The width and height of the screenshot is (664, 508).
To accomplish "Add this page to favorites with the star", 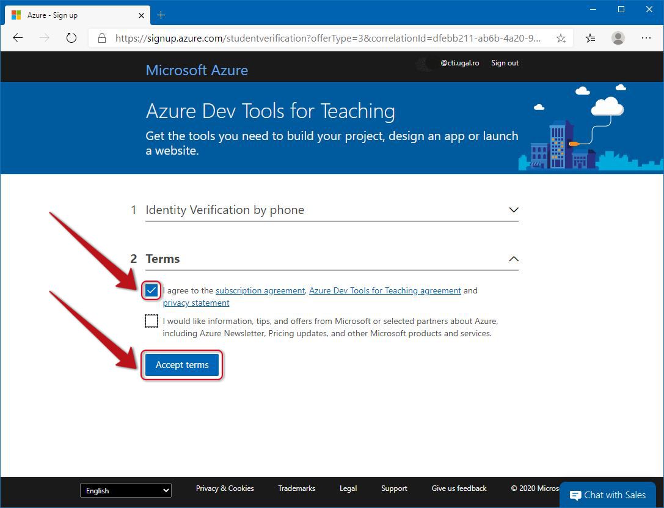I will pyautogui.click(x=561, y=39).
